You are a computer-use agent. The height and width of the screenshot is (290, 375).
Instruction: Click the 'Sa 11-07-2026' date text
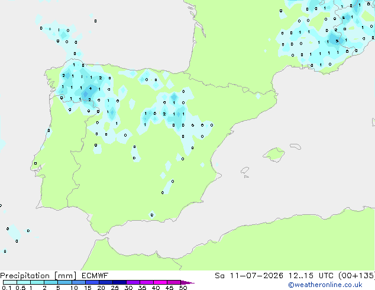coord(249,276)
